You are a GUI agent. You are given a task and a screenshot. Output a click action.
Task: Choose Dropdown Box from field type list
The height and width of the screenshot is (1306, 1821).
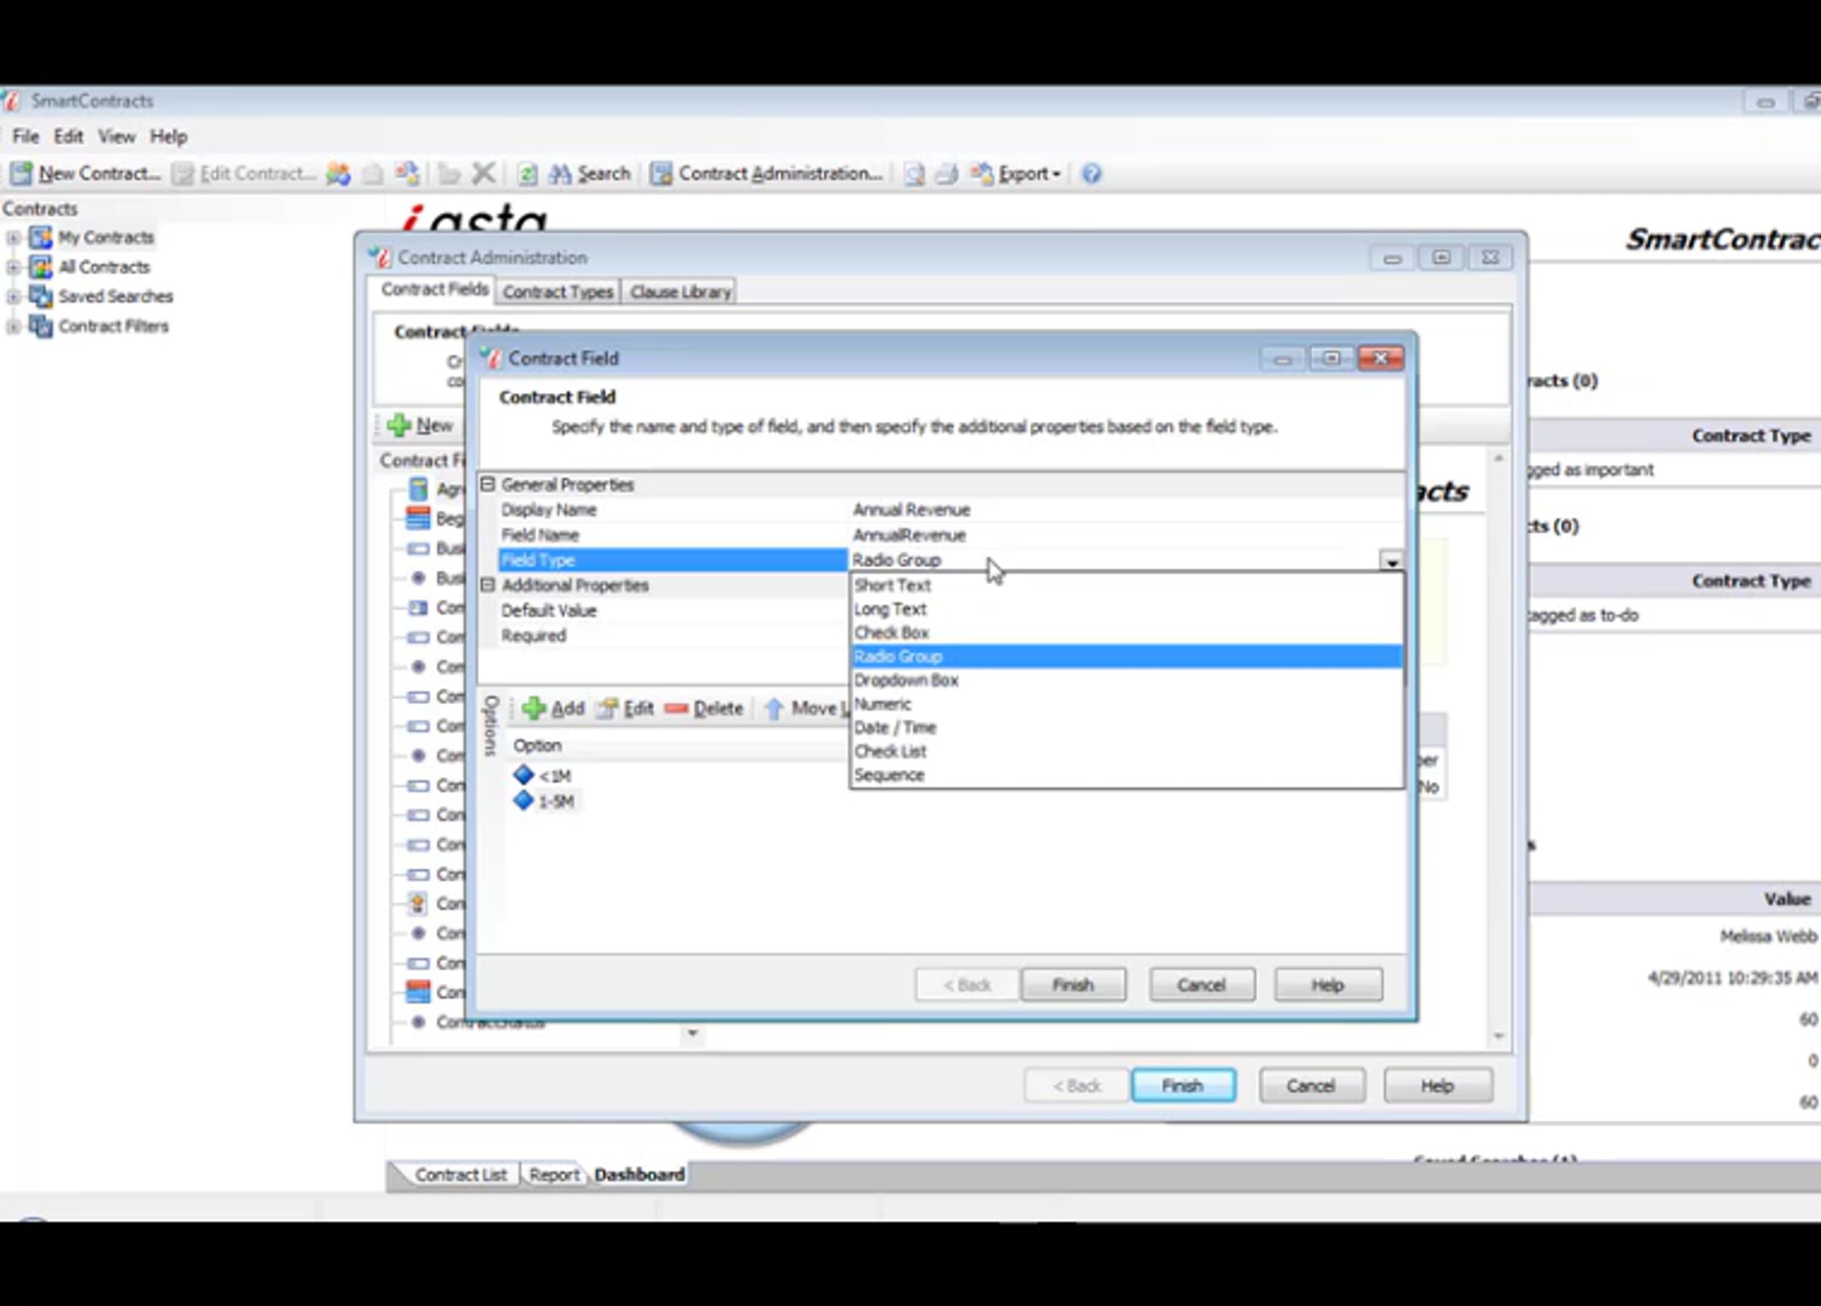(x=906, y=680)
